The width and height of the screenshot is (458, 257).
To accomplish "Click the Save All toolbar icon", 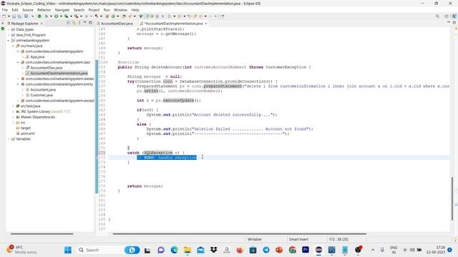I will (19, 16).
